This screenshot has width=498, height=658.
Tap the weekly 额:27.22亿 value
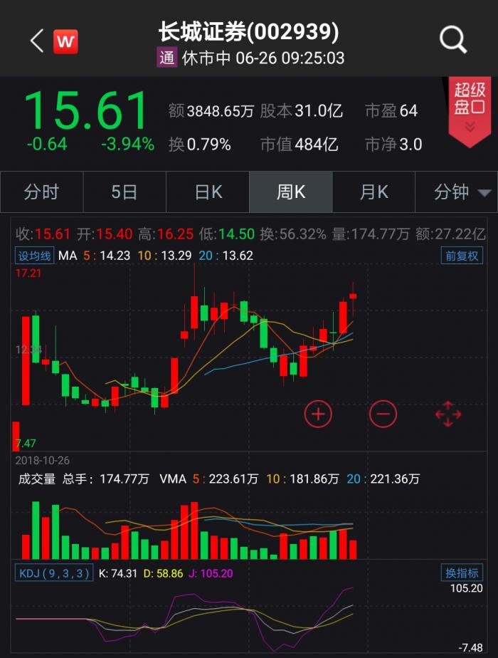pos(450,234)
